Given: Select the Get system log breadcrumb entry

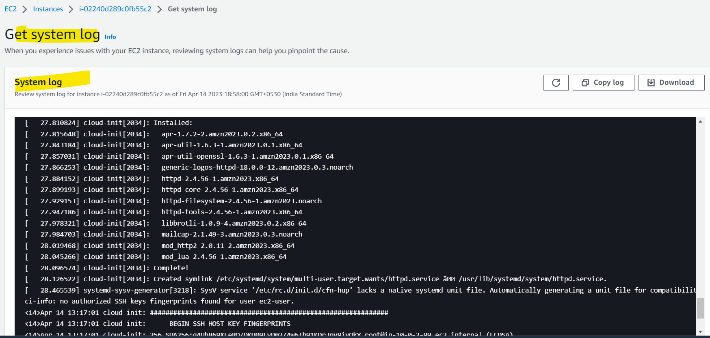Looking at the screenshot, I should coord(192,9).
